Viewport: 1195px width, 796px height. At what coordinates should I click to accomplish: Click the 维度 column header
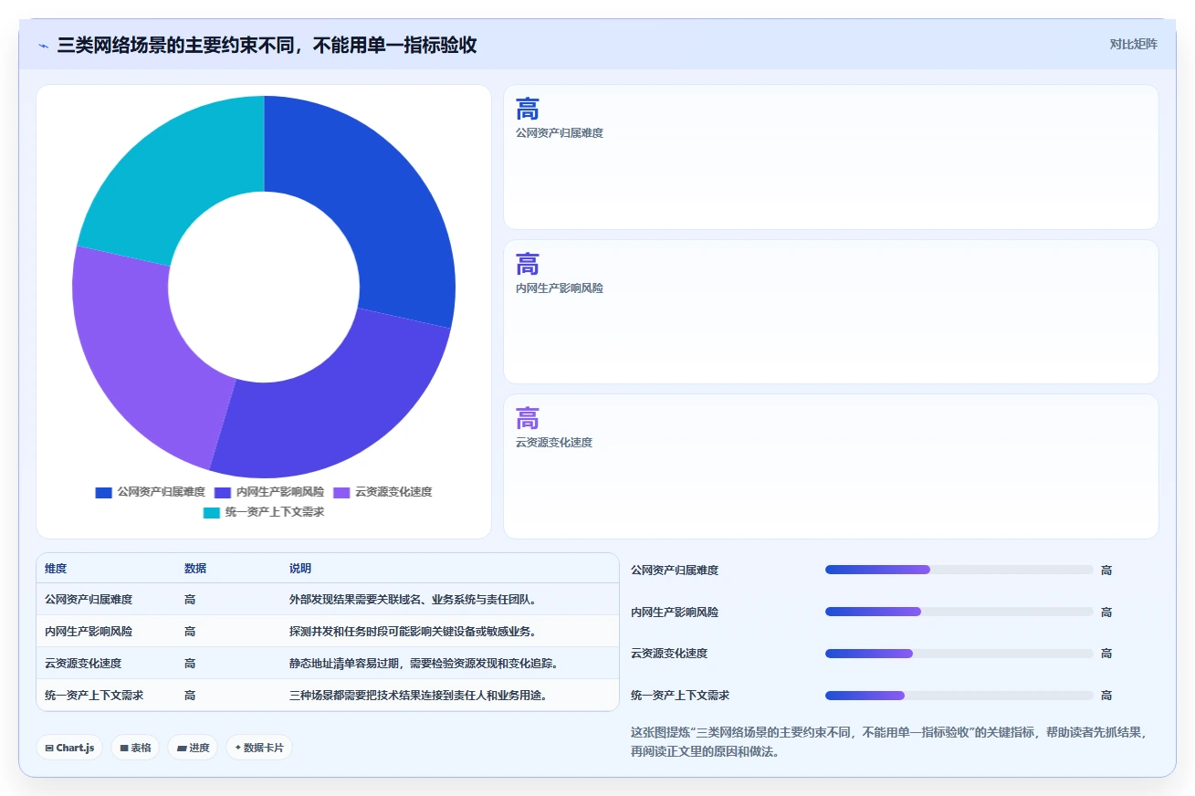click(x=56, y=568)
